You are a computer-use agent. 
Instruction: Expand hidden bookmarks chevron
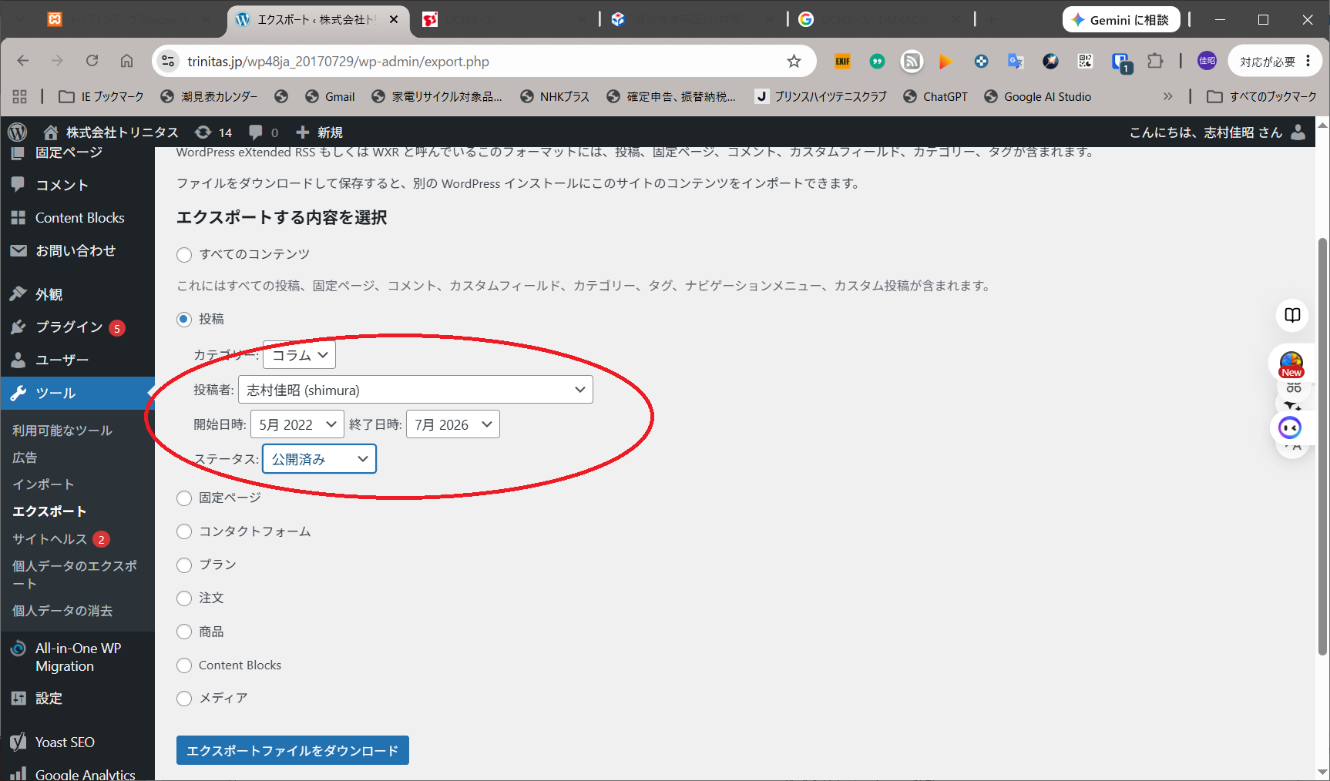click(1167, 96)
